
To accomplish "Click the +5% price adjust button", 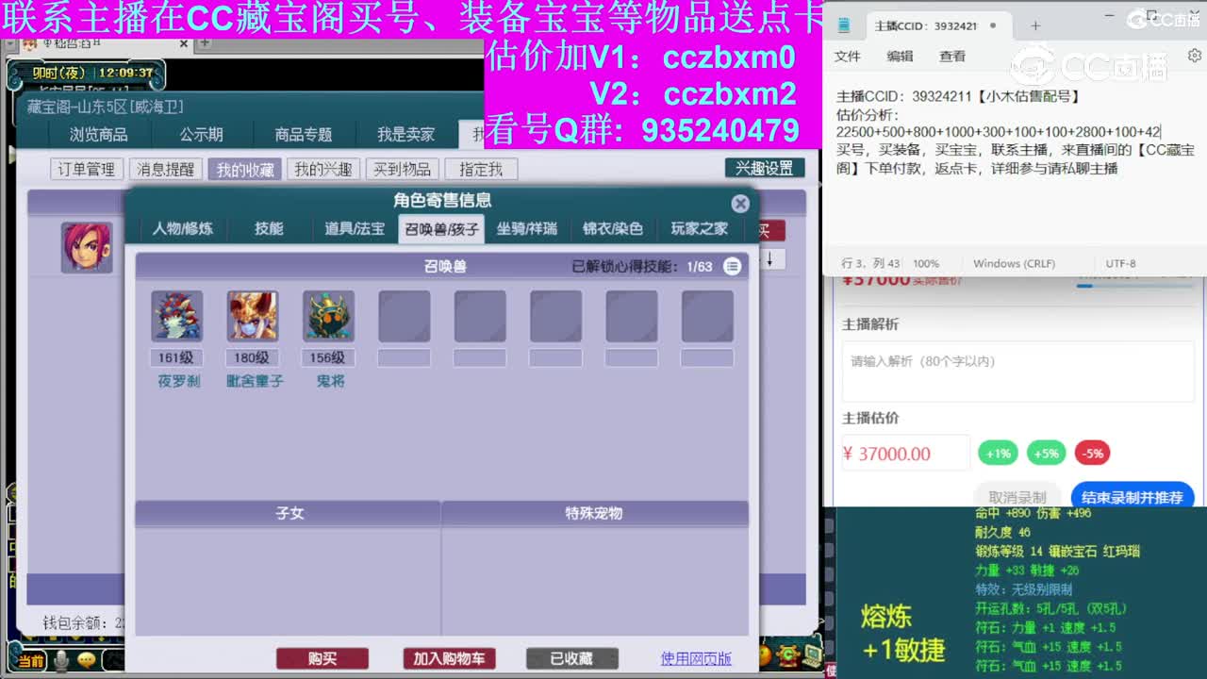I will tap(1046, 454).
